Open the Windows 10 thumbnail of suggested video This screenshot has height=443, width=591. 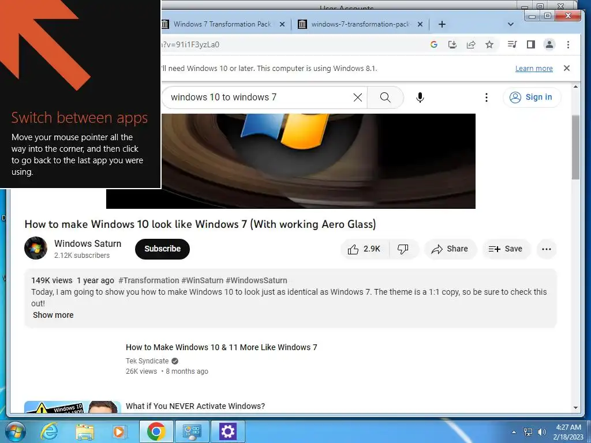click(72, 407)
